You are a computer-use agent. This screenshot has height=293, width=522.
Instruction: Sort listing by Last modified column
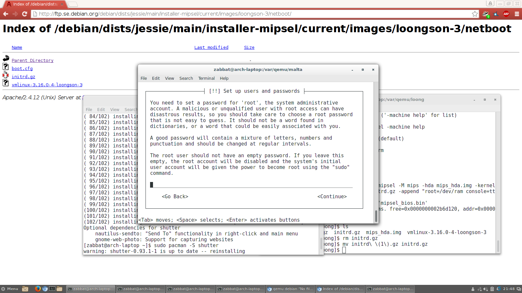click(211, 48)
